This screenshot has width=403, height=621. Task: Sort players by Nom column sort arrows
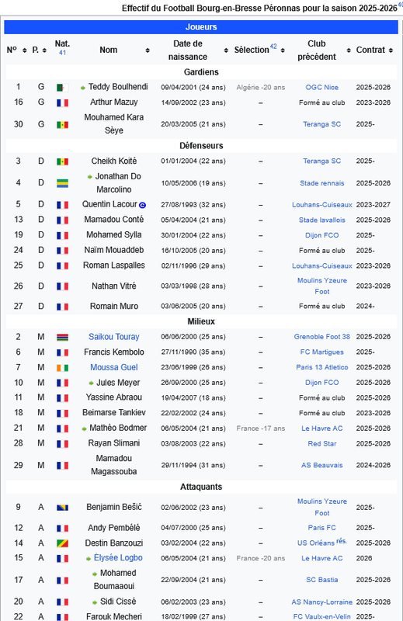[148, 50]
